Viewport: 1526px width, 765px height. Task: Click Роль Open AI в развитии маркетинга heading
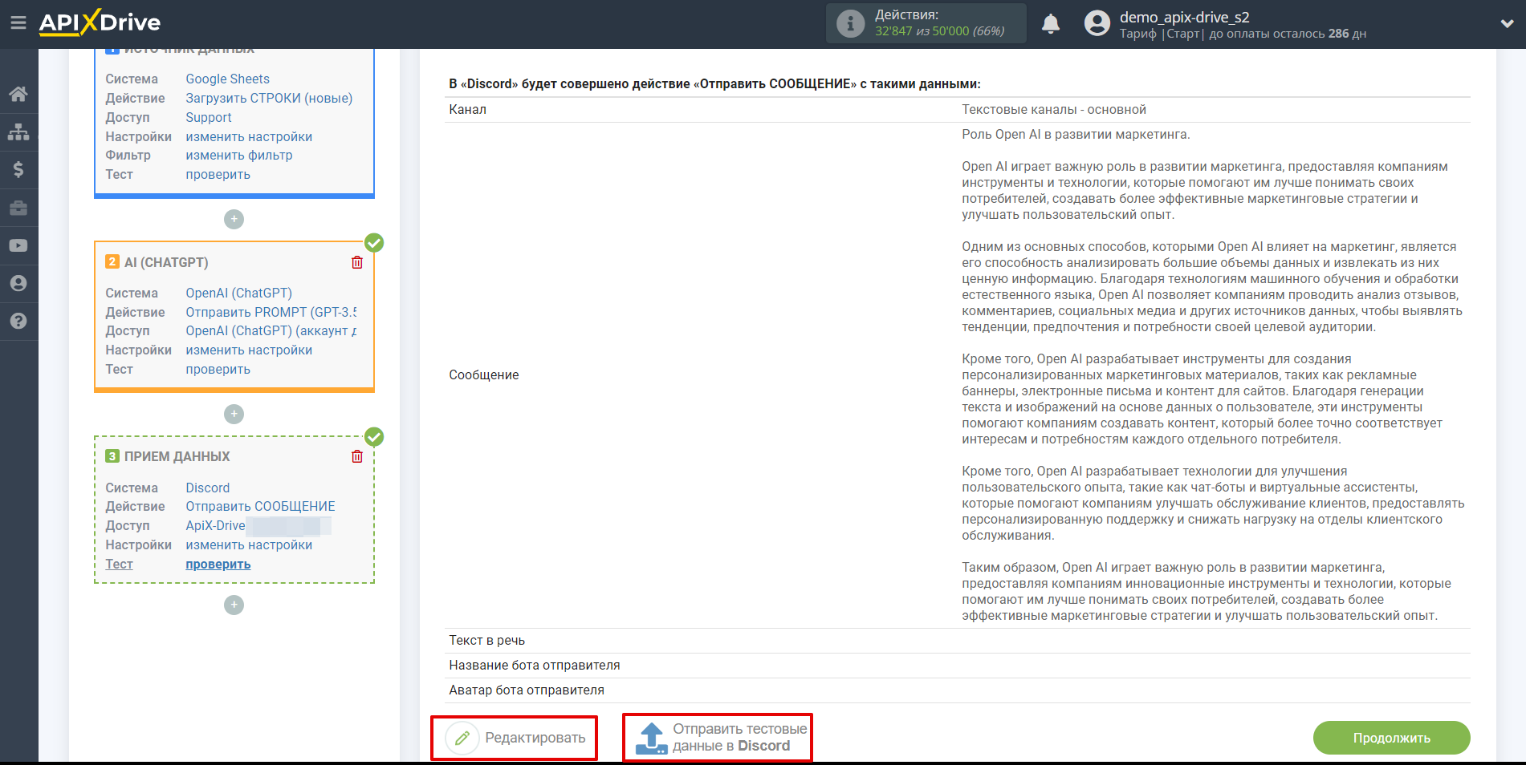coord(1076,134)
